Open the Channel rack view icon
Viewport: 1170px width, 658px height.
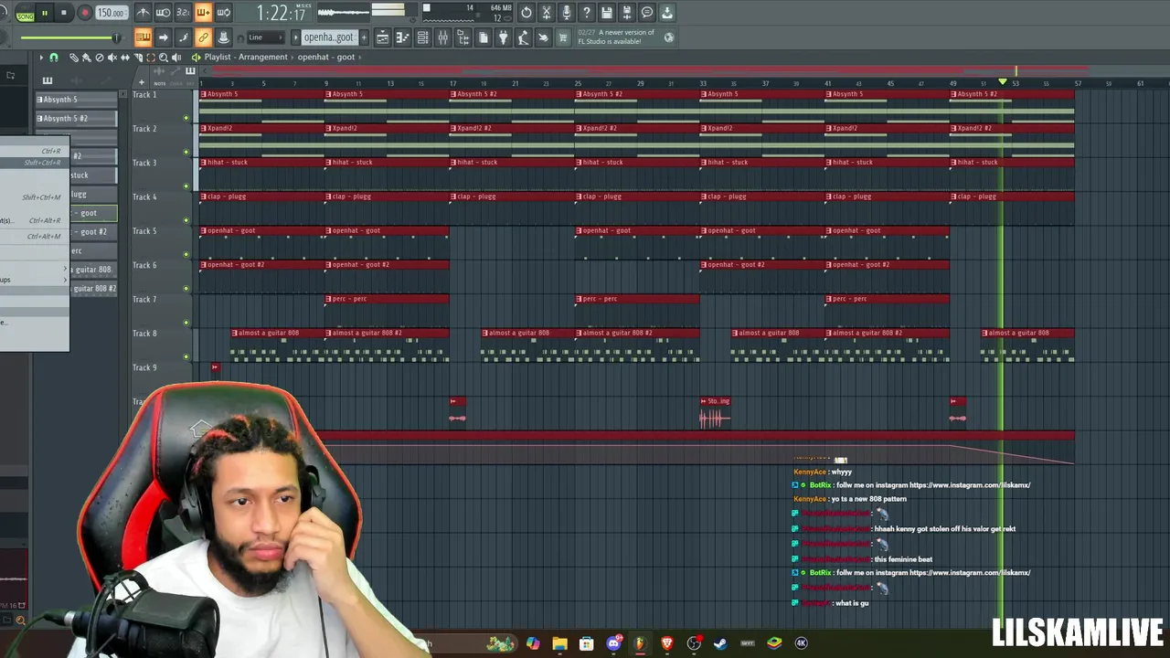tap(423, 37)
